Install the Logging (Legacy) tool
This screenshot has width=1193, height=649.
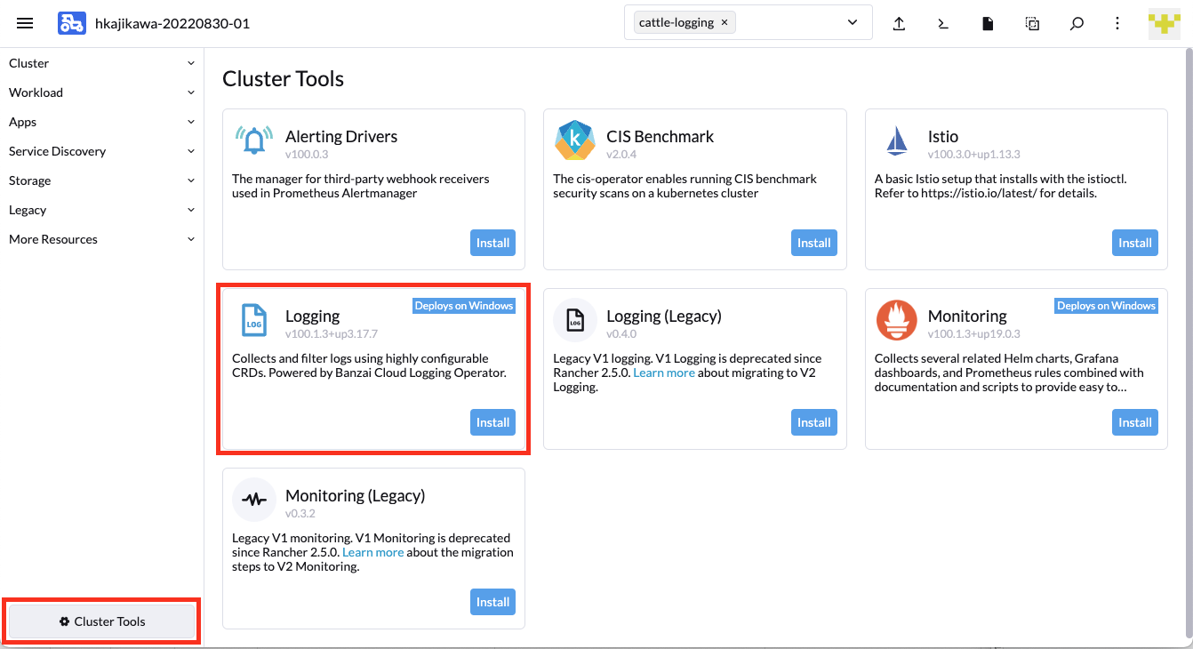(813, 422)
